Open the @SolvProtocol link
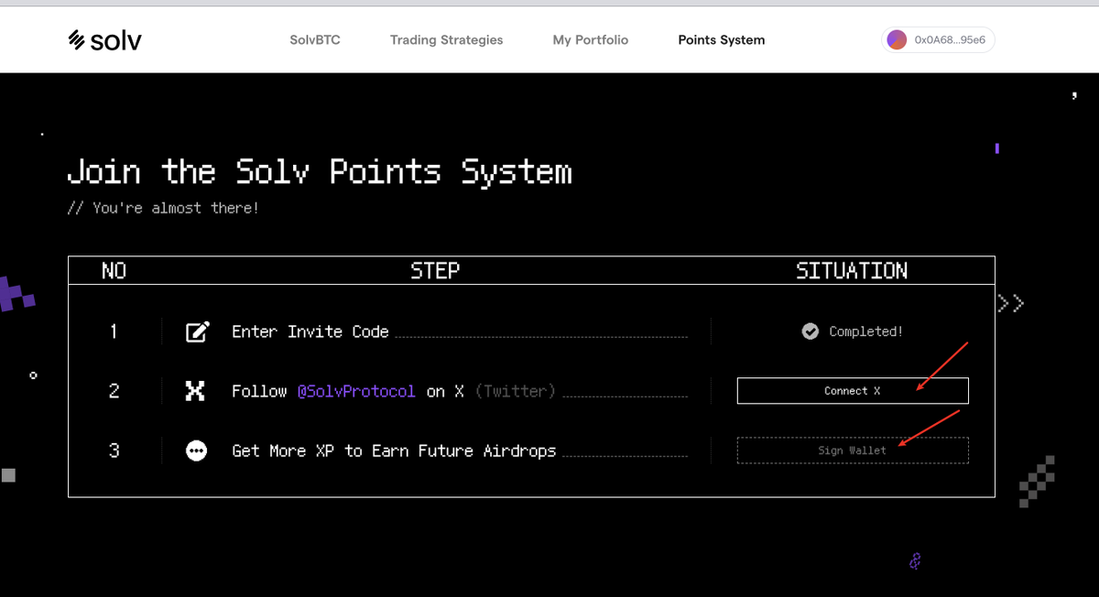Viewport: 1099px width, 597px height. click(x=355, y=391)
